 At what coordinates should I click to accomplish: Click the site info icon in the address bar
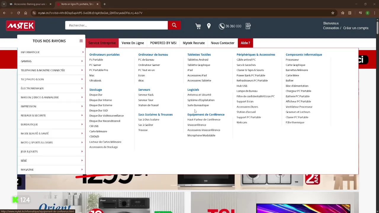(34, 13)
